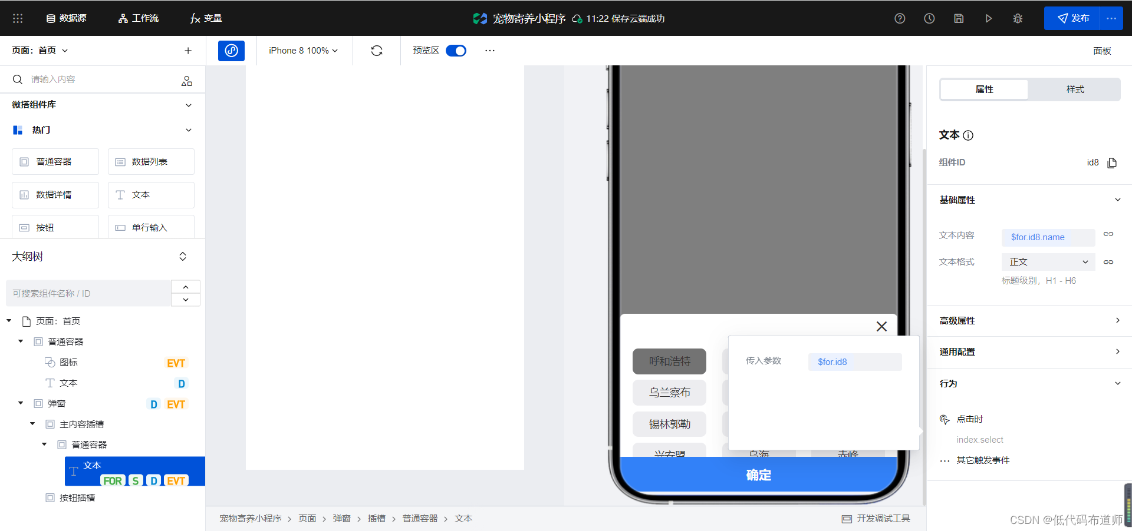Open more publish options ellipsis

pos(1111,18)
